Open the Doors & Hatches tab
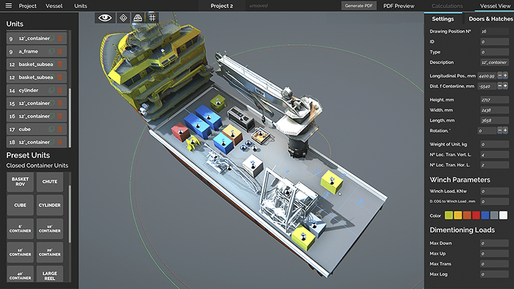The image size is (514, 289). (x=490, y=19)
